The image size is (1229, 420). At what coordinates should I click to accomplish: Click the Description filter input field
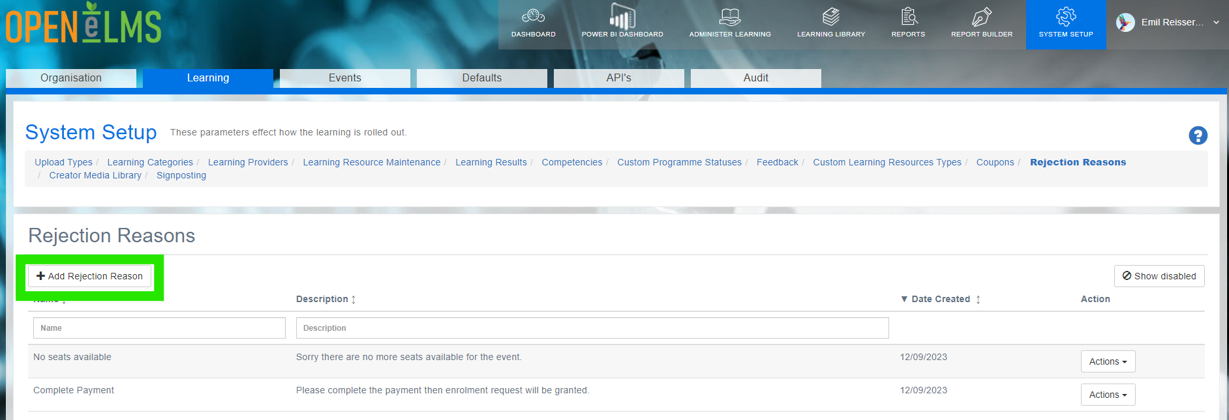coord(592,328)
